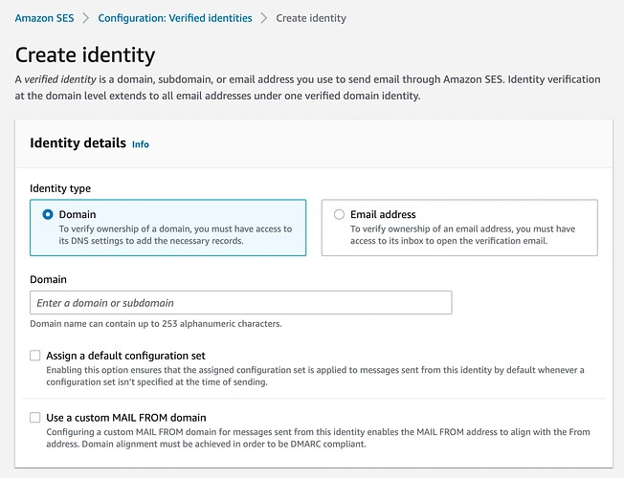The height and width of the screenshot is (478, 624).
Task: Tick Use a custom MAIL FROM domain checkbox
Action: click(x=35, y=417)
